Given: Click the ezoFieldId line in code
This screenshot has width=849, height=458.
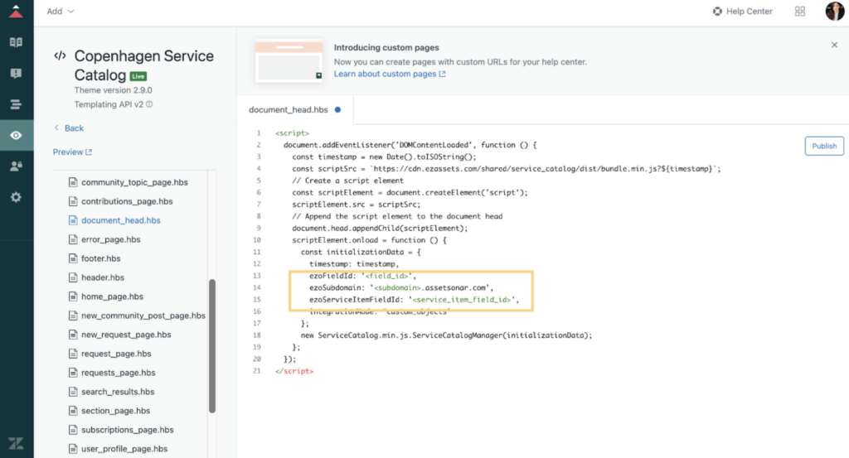Looking at the screenshot, I should 362,276.
